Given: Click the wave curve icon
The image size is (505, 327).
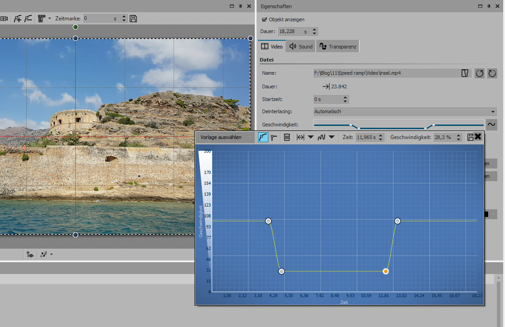Looking at the screenshot, I should (320, 137).
